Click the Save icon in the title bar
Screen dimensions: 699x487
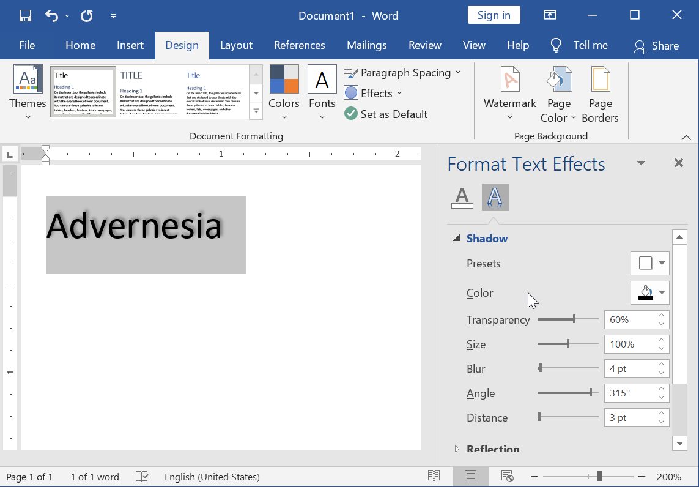pyautogui.click(x=26, y=16)
